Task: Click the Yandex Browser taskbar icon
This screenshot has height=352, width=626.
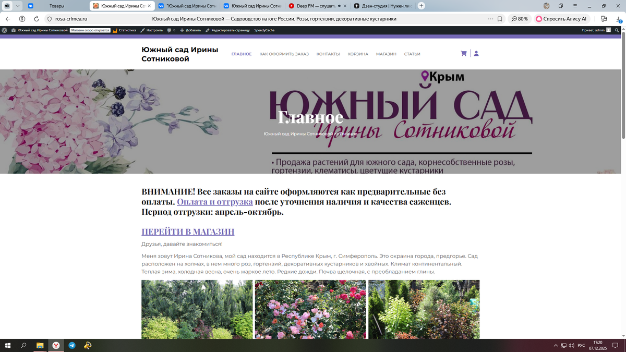Action: coord(55,345)
